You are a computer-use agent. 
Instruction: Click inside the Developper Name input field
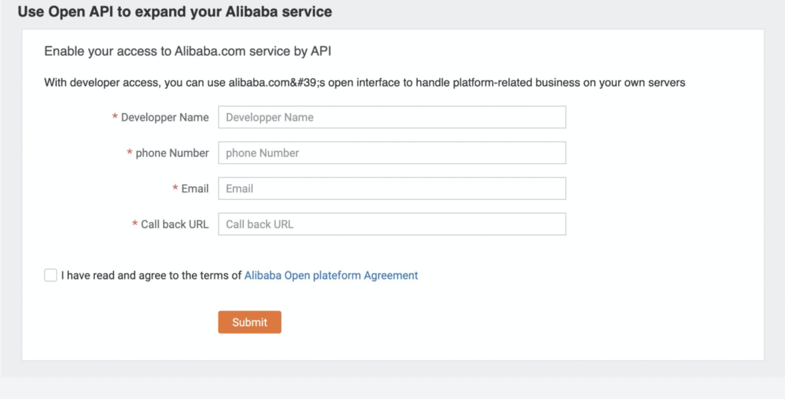(391, 117)
